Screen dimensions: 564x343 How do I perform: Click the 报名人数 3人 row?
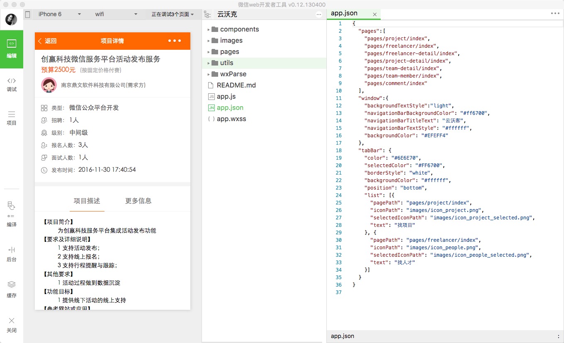65,145
